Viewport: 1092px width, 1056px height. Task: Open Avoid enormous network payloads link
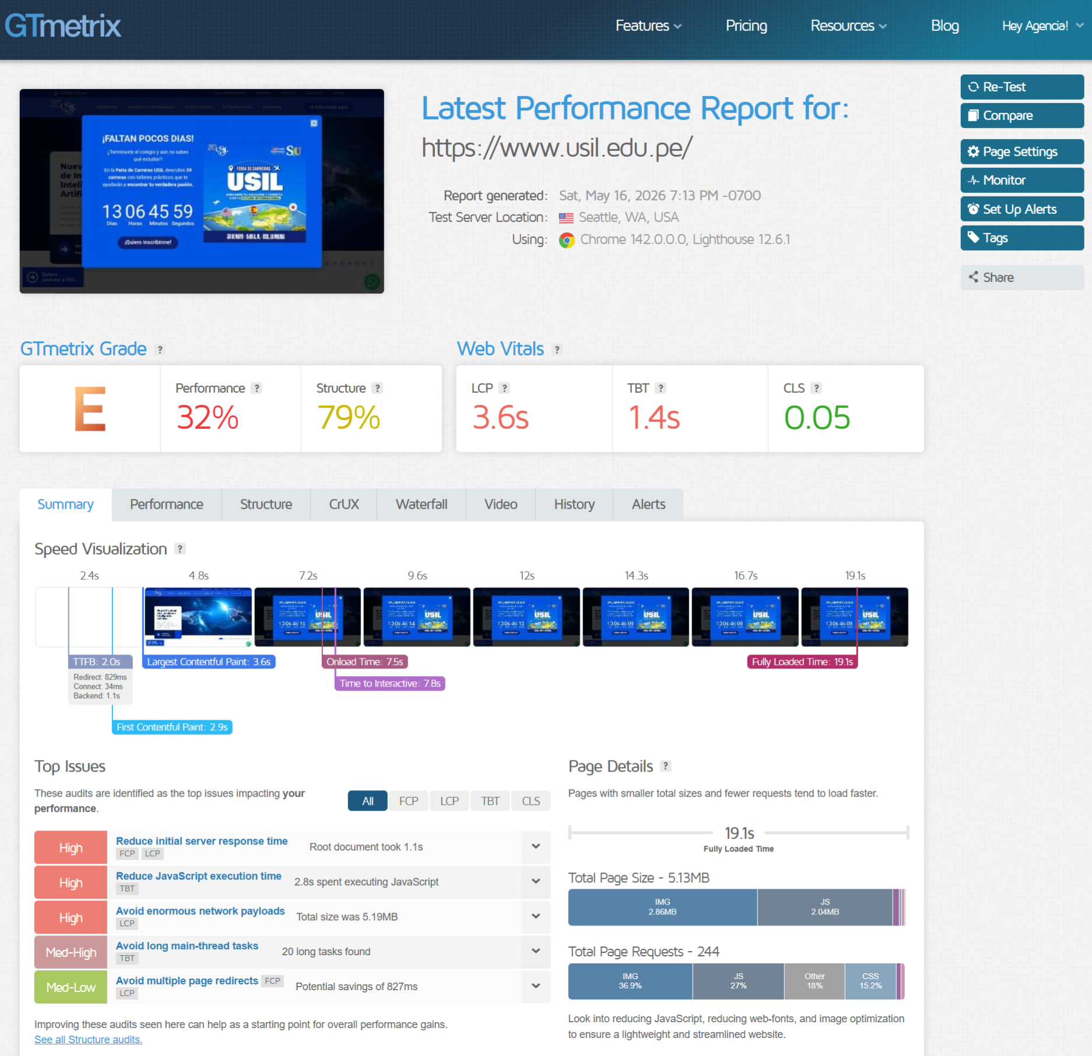pos(201,911)
